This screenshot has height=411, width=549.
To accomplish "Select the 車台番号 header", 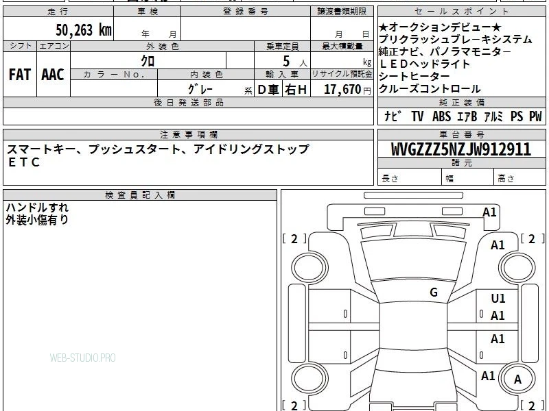I will click(461, 134).
